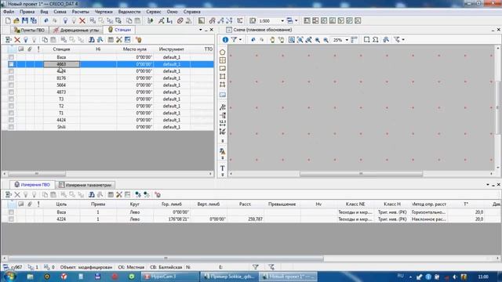Tick the checkbox for station T3

[x=11, y=99]
